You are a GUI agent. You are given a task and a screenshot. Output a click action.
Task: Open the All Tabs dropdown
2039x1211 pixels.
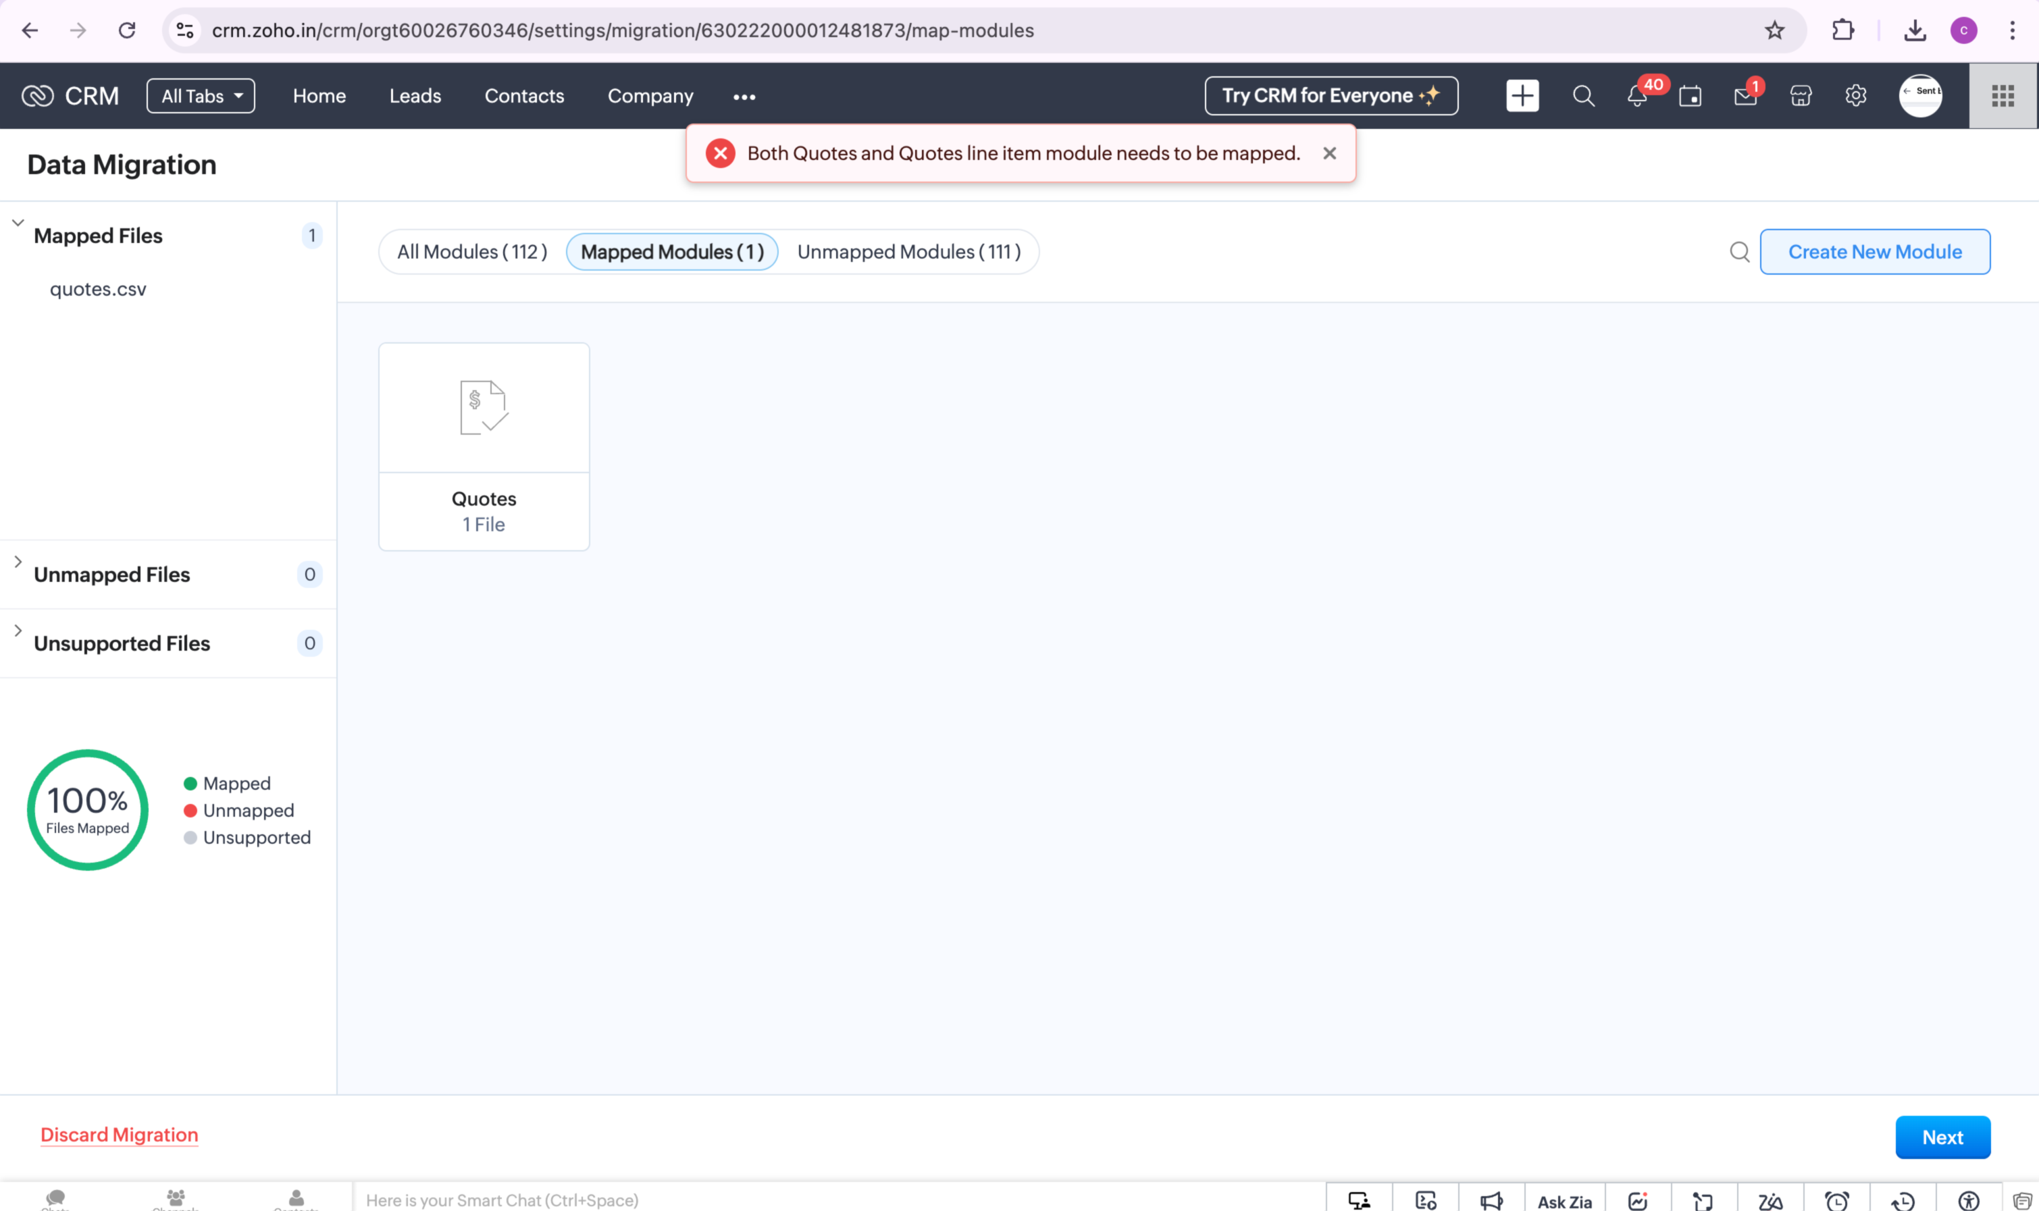tap(201, 97)
